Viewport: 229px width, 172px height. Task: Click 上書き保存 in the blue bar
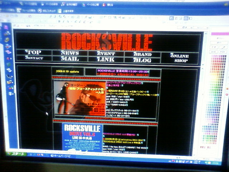[x=66, y=11]
